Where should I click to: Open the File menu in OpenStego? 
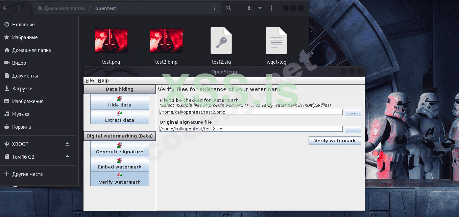[90, 81]
